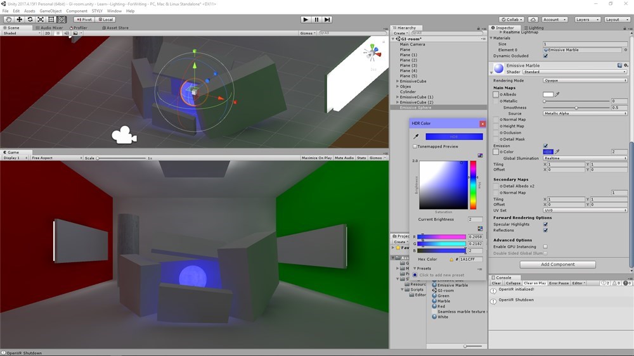Open the Component menu

77,11
